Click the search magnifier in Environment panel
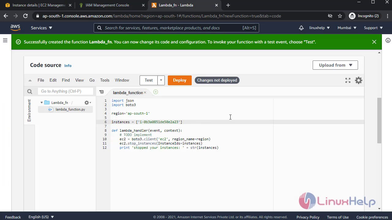 tap(30, 91)
